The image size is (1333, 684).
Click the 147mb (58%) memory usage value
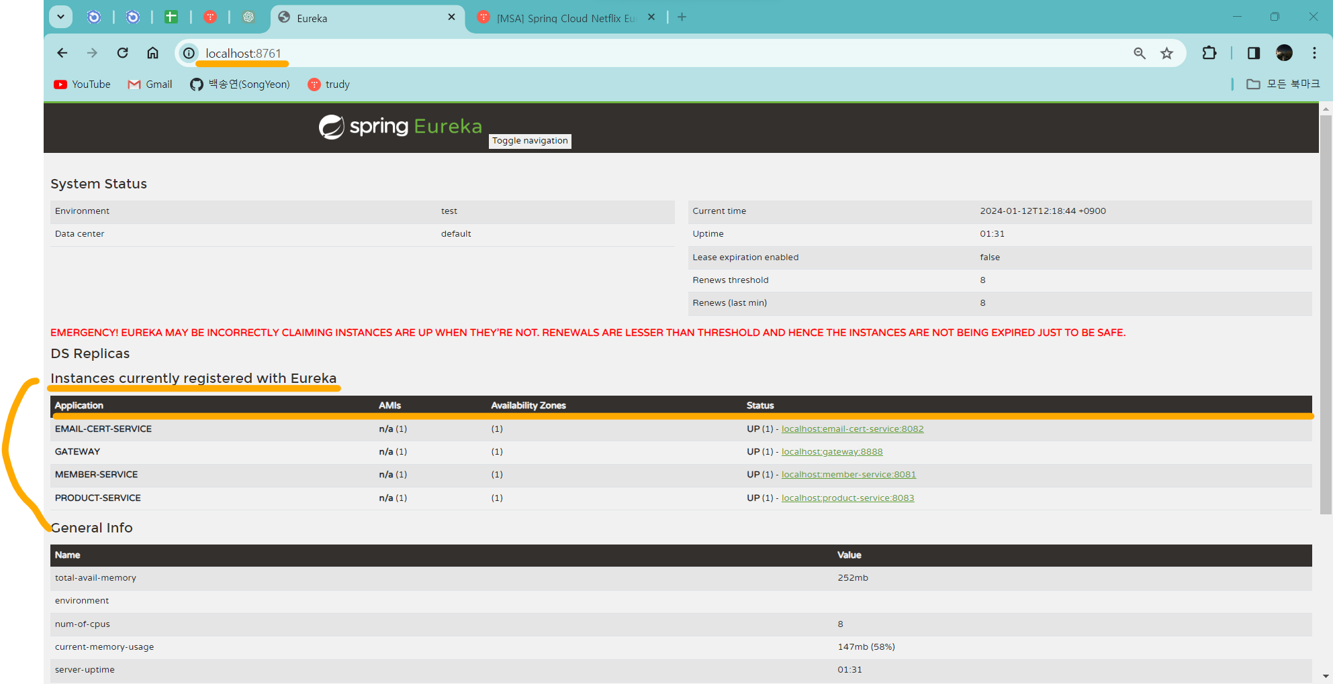click(x=866, y=647)
